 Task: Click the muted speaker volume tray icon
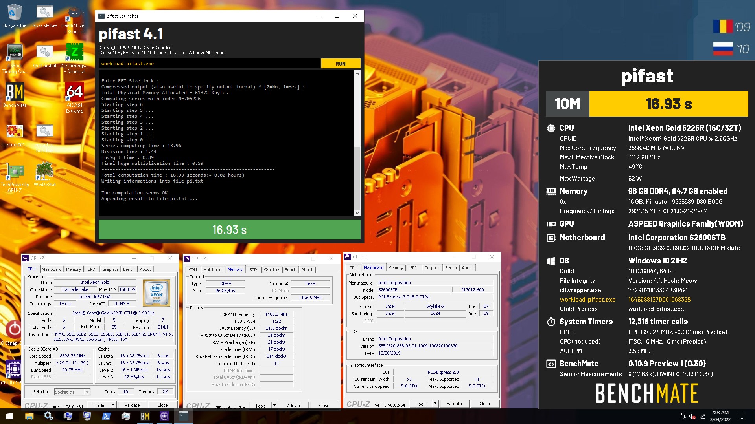pyautogui.click(x=692, y=417)
